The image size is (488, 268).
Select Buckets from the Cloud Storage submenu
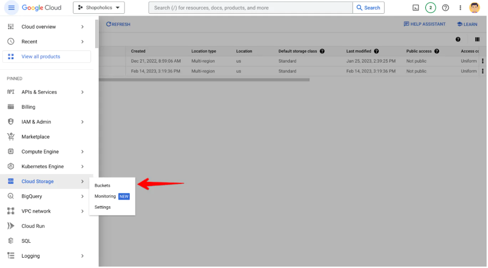102,185
